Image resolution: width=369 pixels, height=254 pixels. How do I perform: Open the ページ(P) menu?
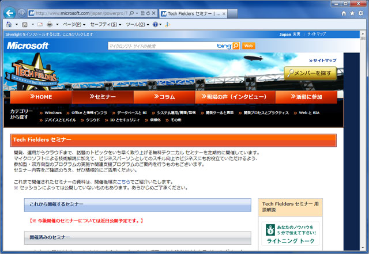pyautogui.click(x=74, y=24)
